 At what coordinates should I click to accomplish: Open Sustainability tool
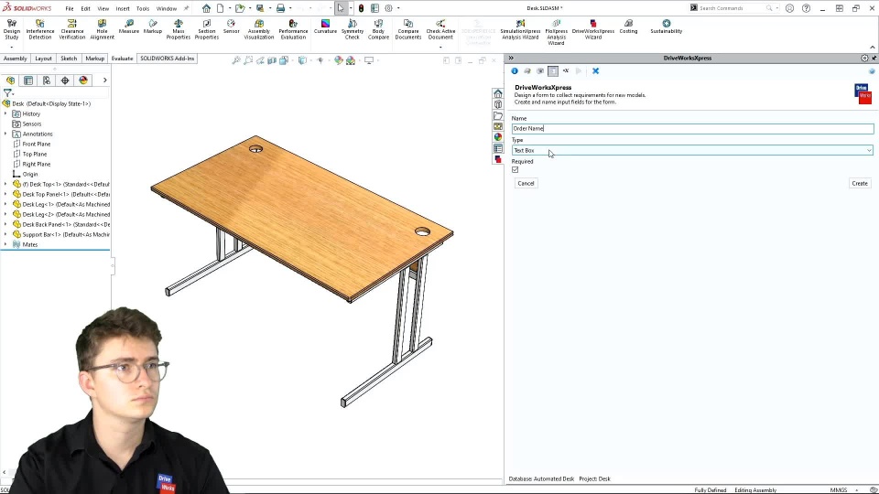pyautogui.click(x=666, y=27)
